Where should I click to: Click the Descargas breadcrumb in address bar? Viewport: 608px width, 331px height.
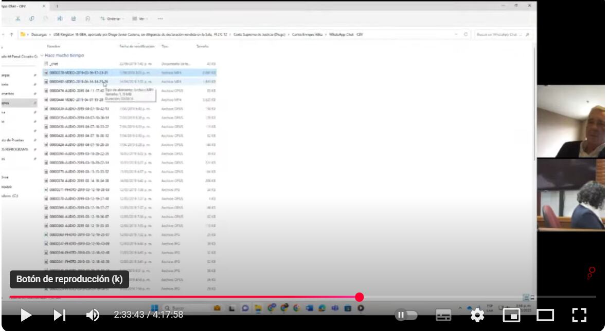coord(39,34)
